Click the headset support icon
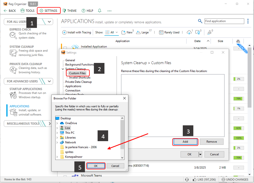 [187, 179]
